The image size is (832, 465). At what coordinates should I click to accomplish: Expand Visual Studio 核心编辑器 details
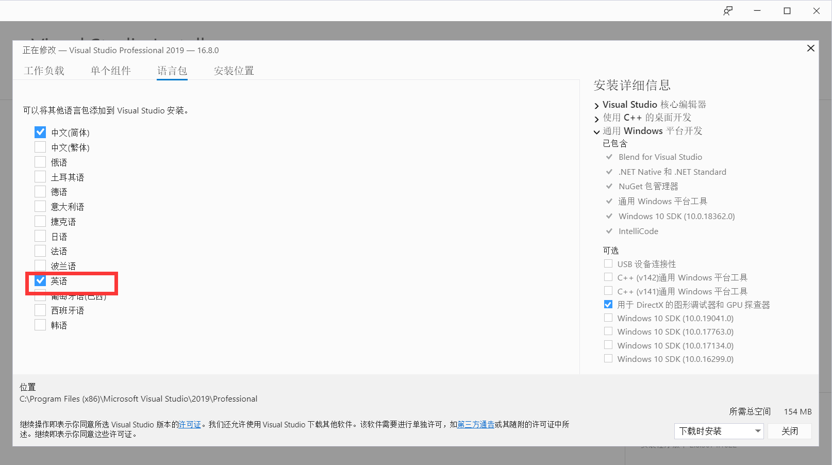point(597,105)
